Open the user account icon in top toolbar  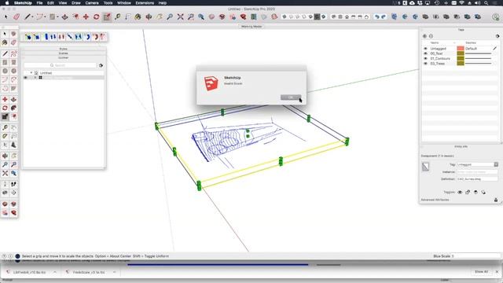[x=496, y=17]
